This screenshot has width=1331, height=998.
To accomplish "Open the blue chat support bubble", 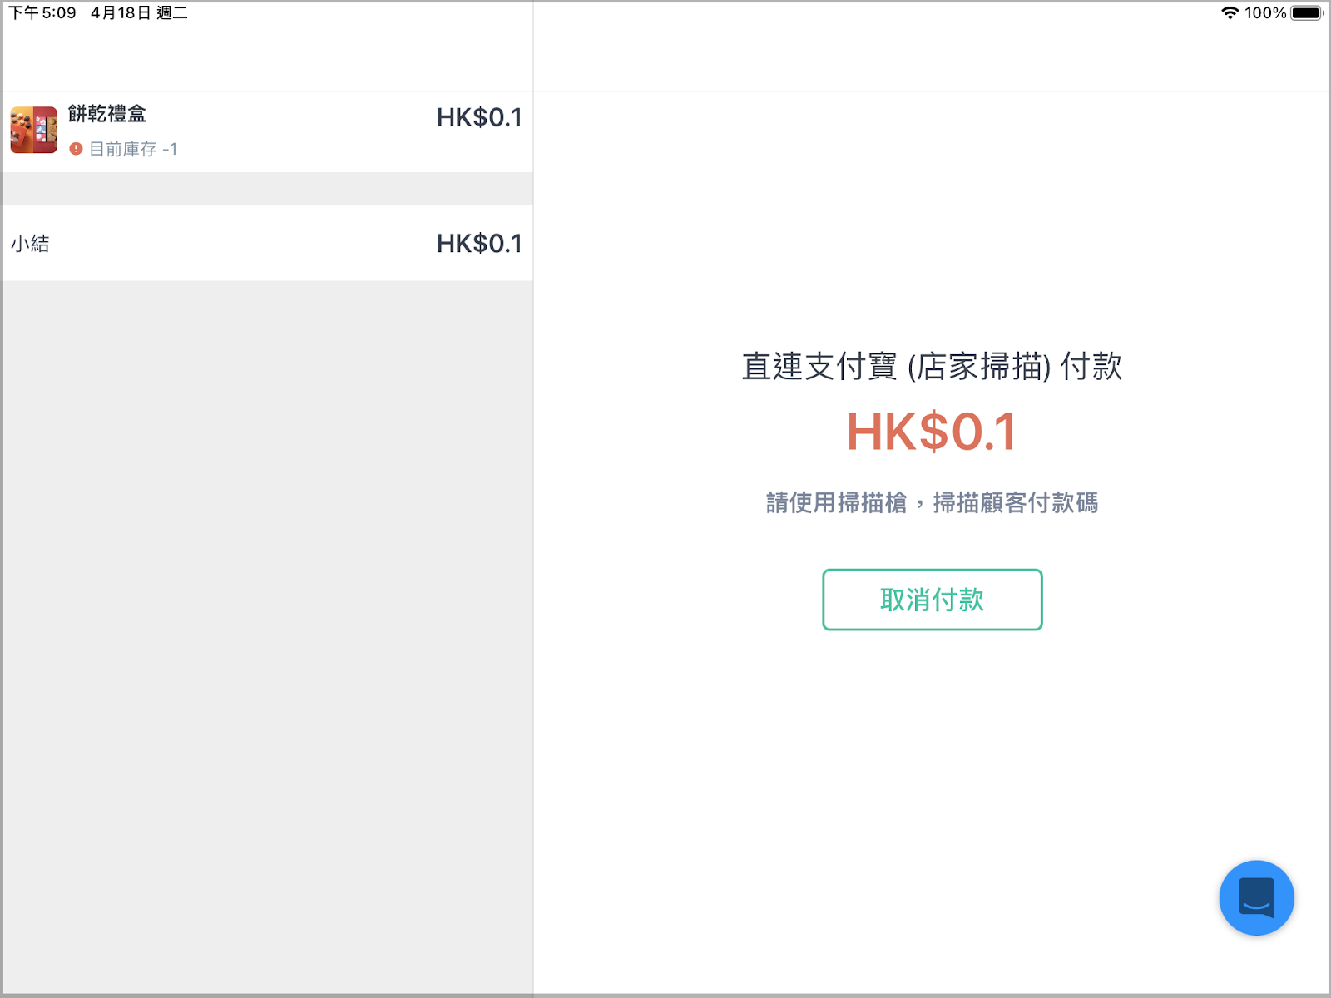I will (1256, 897).
